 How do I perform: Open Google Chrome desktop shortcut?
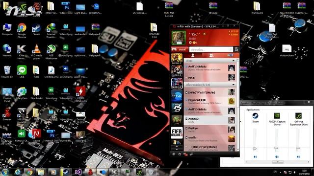point(22,30)
